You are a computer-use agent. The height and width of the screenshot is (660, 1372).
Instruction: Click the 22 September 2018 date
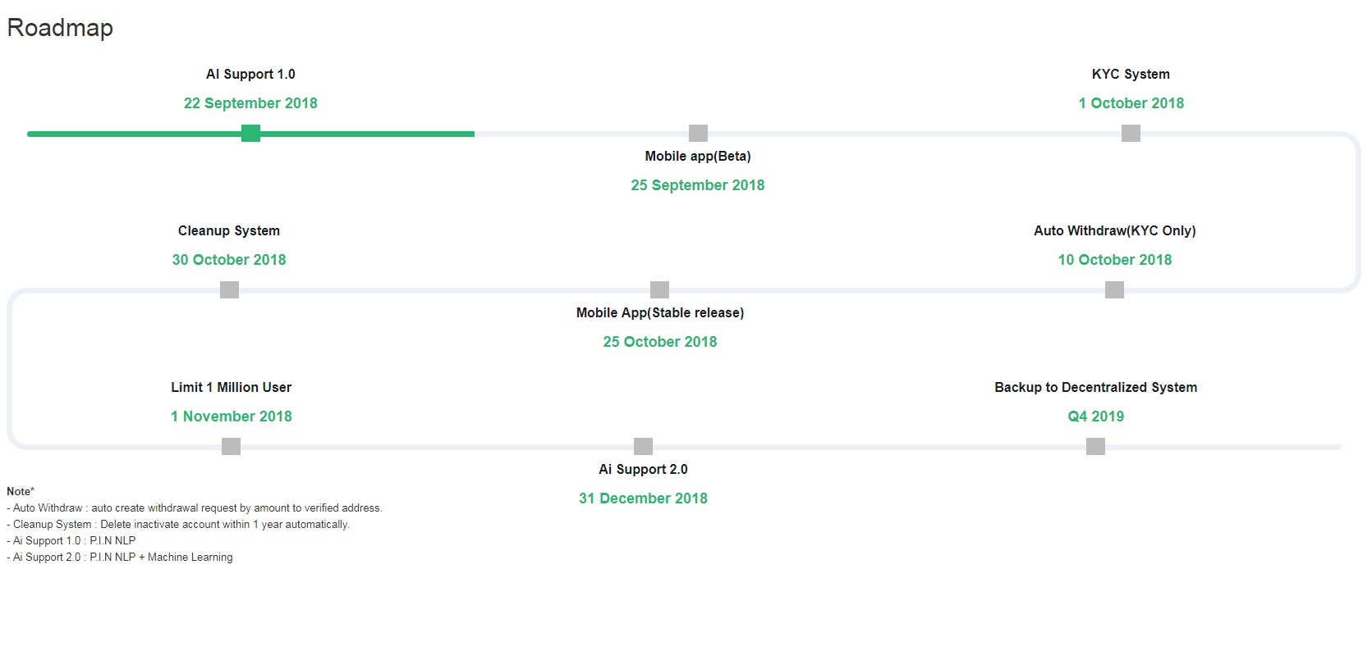point(250,103)
